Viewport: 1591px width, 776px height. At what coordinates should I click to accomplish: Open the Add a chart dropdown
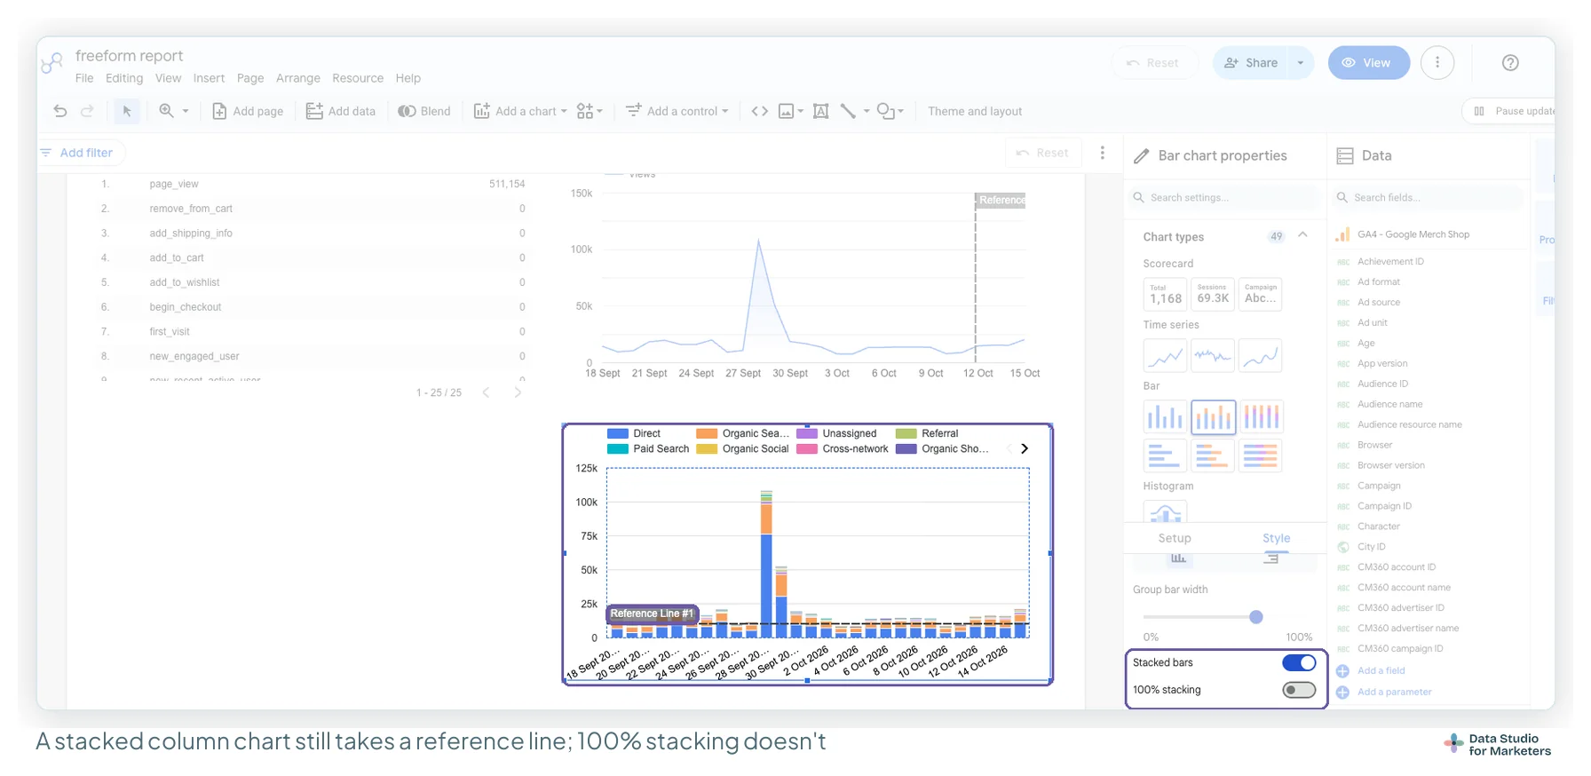(520, 111)
